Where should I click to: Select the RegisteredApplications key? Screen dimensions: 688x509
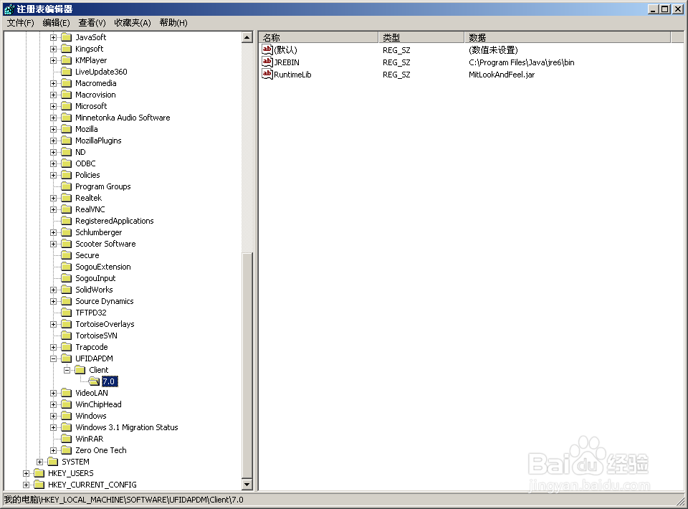pyautogui.click(x=115, y=221)
